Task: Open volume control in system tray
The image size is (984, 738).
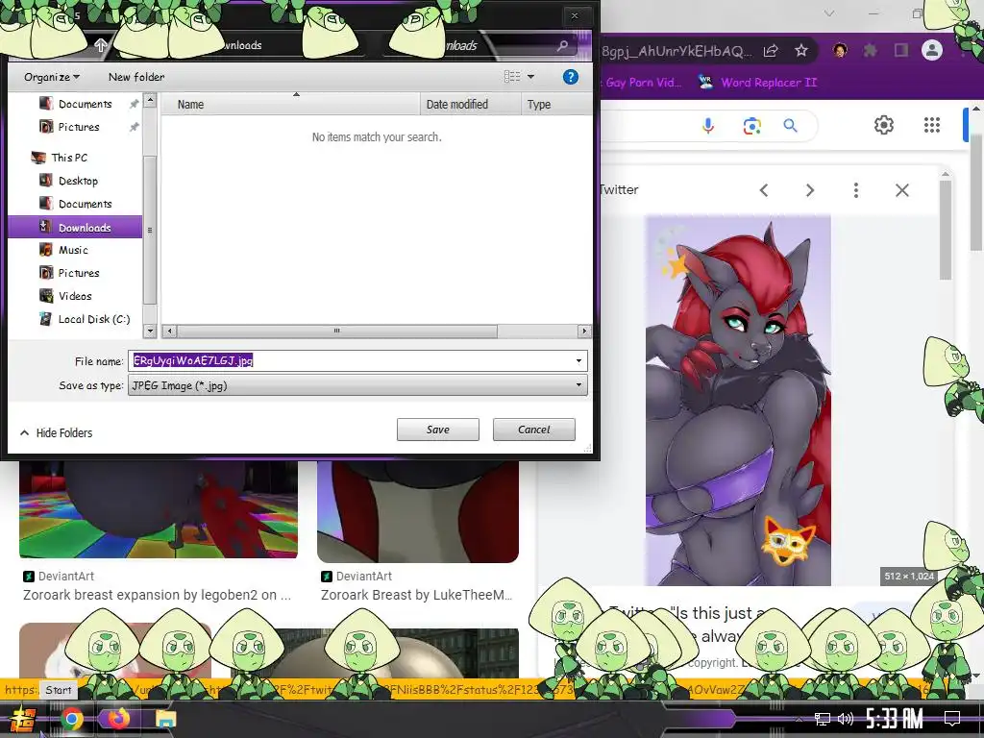Action: tap(846, 719)
